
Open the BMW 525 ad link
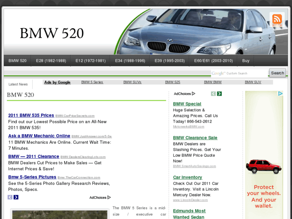(173, 82)
